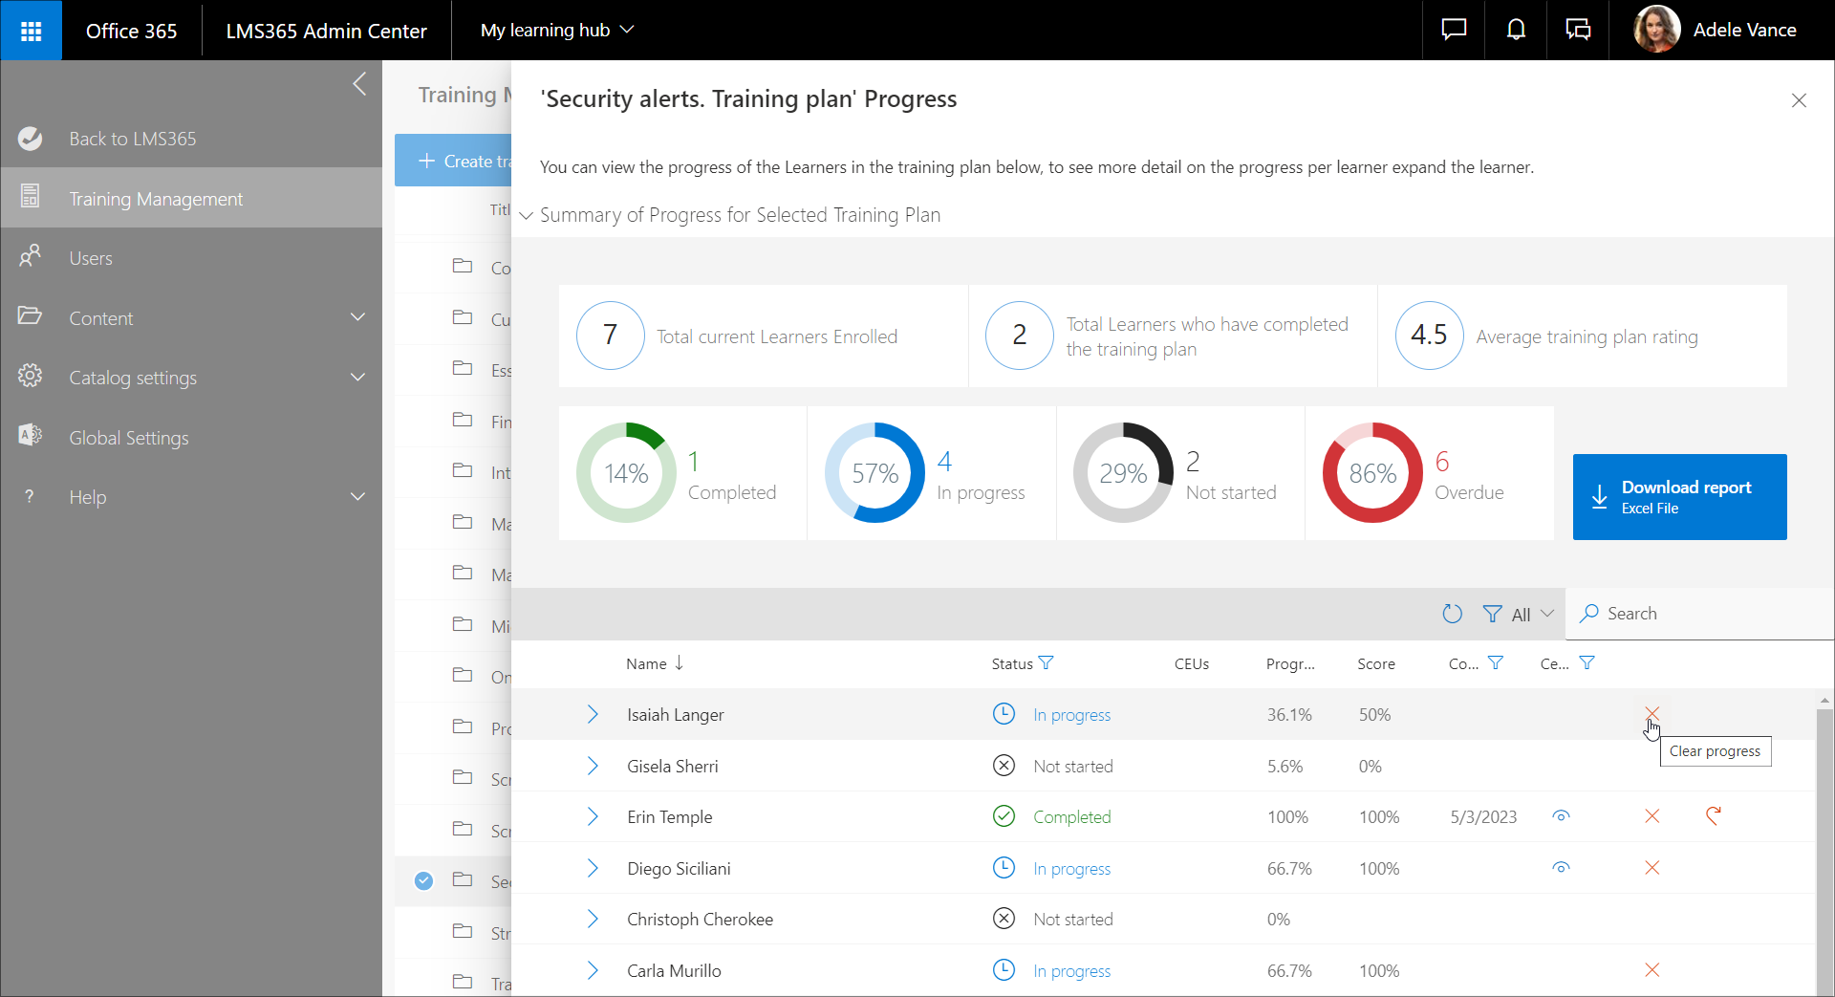Image resolution: width=1835 pixels, height=997 pixels.
Task: View Erin Temple's completed progress details
Action: tap(1562, 816)
